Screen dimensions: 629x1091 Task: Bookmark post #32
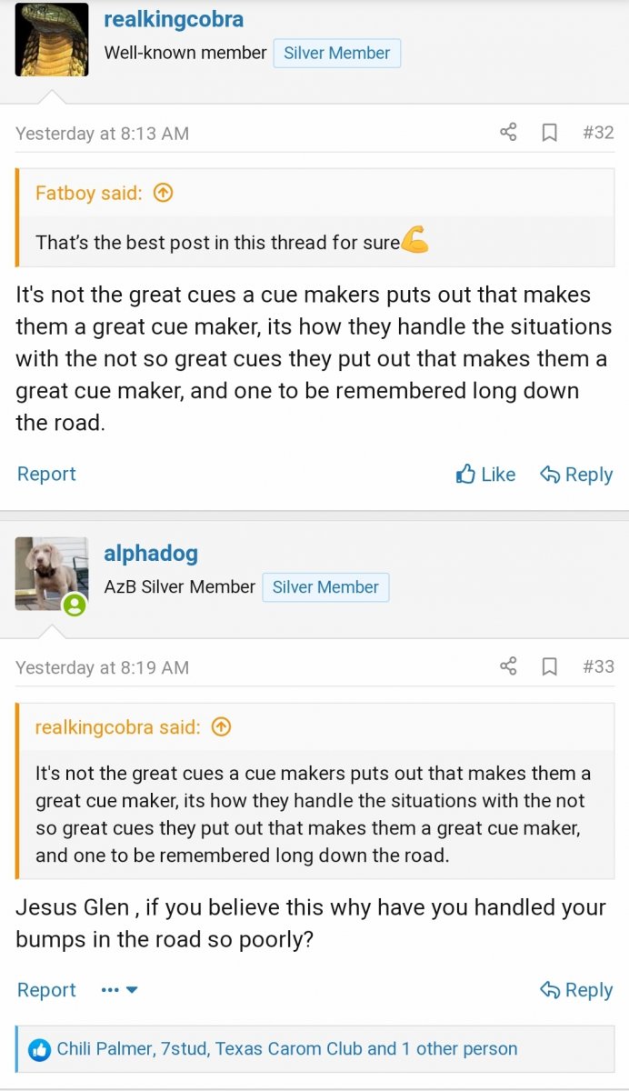tap(549, 133)
